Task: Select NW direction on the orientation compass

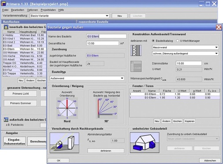Action: tap(59, 101)
